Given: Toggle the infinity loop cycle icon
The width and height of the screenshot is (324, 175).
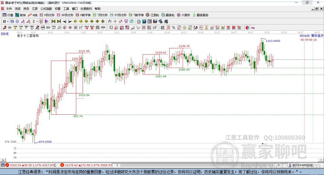Looking at the screenshot, I should [253, 28].
